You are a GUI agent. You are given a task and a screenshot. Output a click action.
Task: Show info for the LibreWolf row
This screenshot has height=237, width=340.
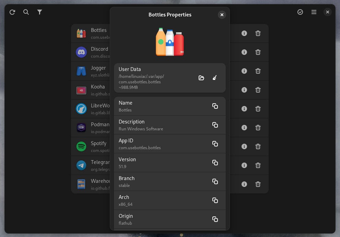click(x=244, y=109)
